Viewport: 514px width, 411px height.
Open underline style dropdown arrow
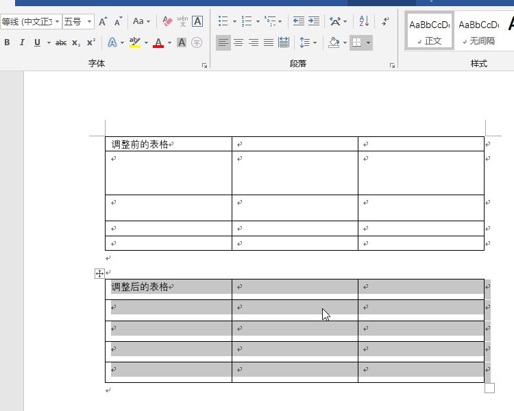[49, 42]
